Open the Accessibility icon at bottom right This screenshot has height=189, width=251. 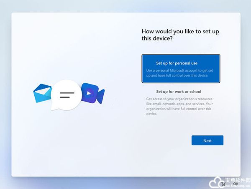224,184
